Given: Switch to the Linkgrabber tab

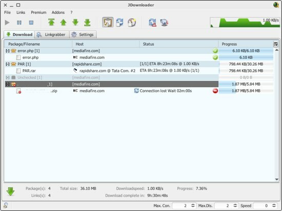Looking at the screenshot, I should (x=52, y=34).
